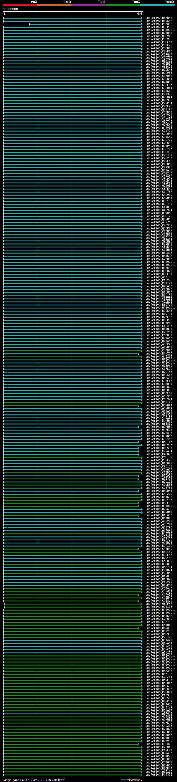Screen dimensions: 177x782
Task: Open hit UniRef100_B6FP38
Action: pyautogui.click(x=159, y=27)
